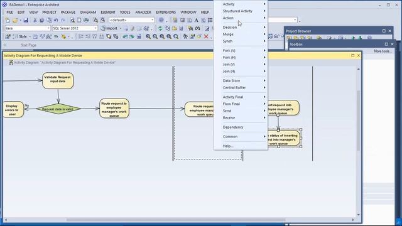The width and height of the screenshot is (402, 226).
Task: Click the globe icon beside default dropdown
Action: point(161,20)
